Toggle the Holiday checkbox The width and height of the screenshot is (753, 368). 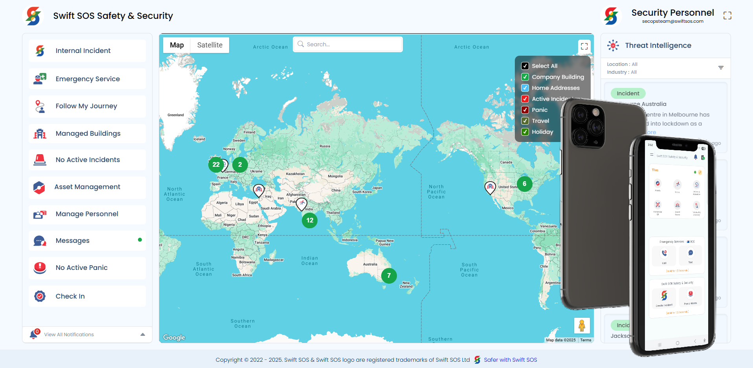(x=525, y=132)
